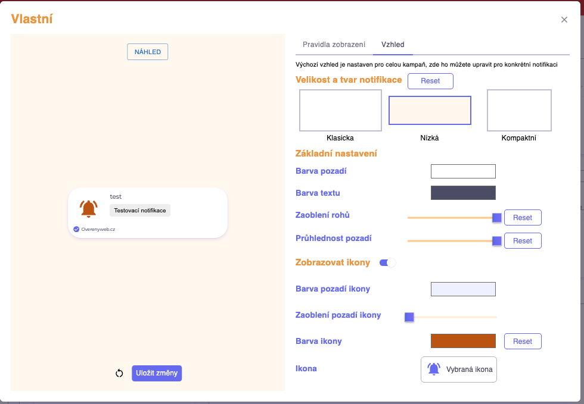Viewport: 584px width, 404px height.
Task: Choose the Kompaktní notification shape
Action: (518, 110)
